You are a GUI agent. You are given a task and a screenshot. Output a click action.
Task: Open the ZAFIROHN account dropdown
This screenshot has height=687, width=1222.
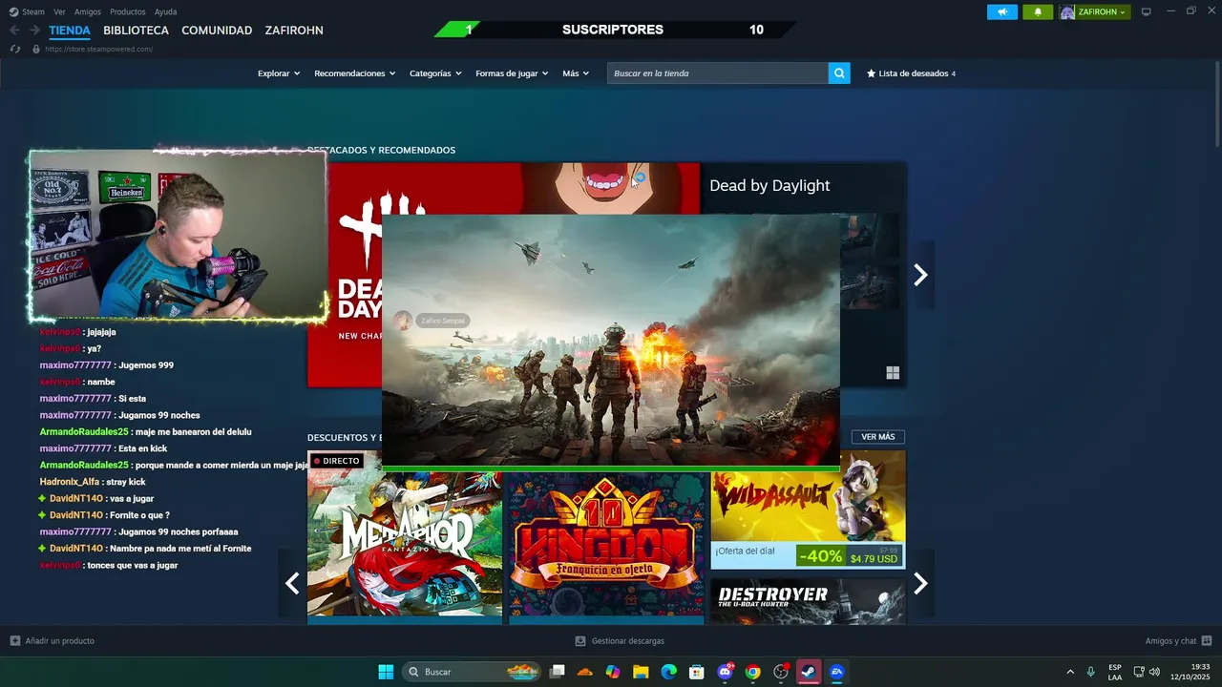pos(1103,12)
